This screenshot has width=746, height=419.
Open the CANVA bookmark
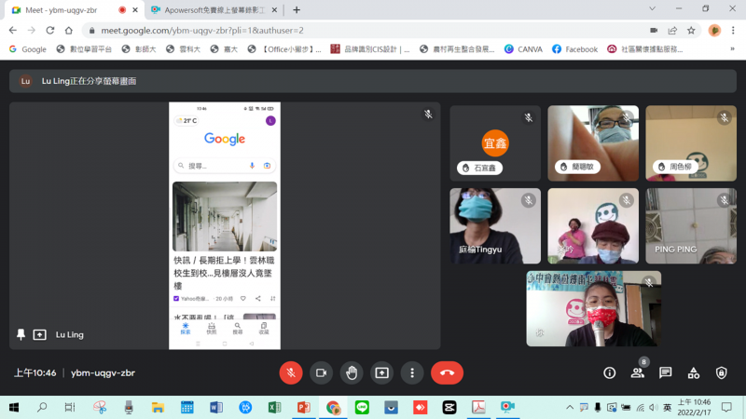tap(523, 49)
